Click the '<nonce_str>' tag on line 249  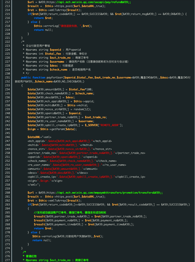tap(36, 149)
